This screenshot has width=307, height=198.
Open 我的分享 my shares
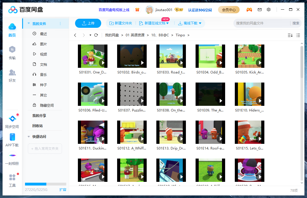(x=39, y=115)
